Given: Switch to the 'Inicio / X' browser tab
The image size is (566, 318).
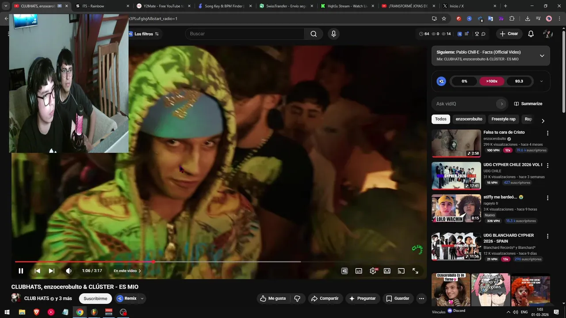Looking at the screenshot, I should point(469,6).
